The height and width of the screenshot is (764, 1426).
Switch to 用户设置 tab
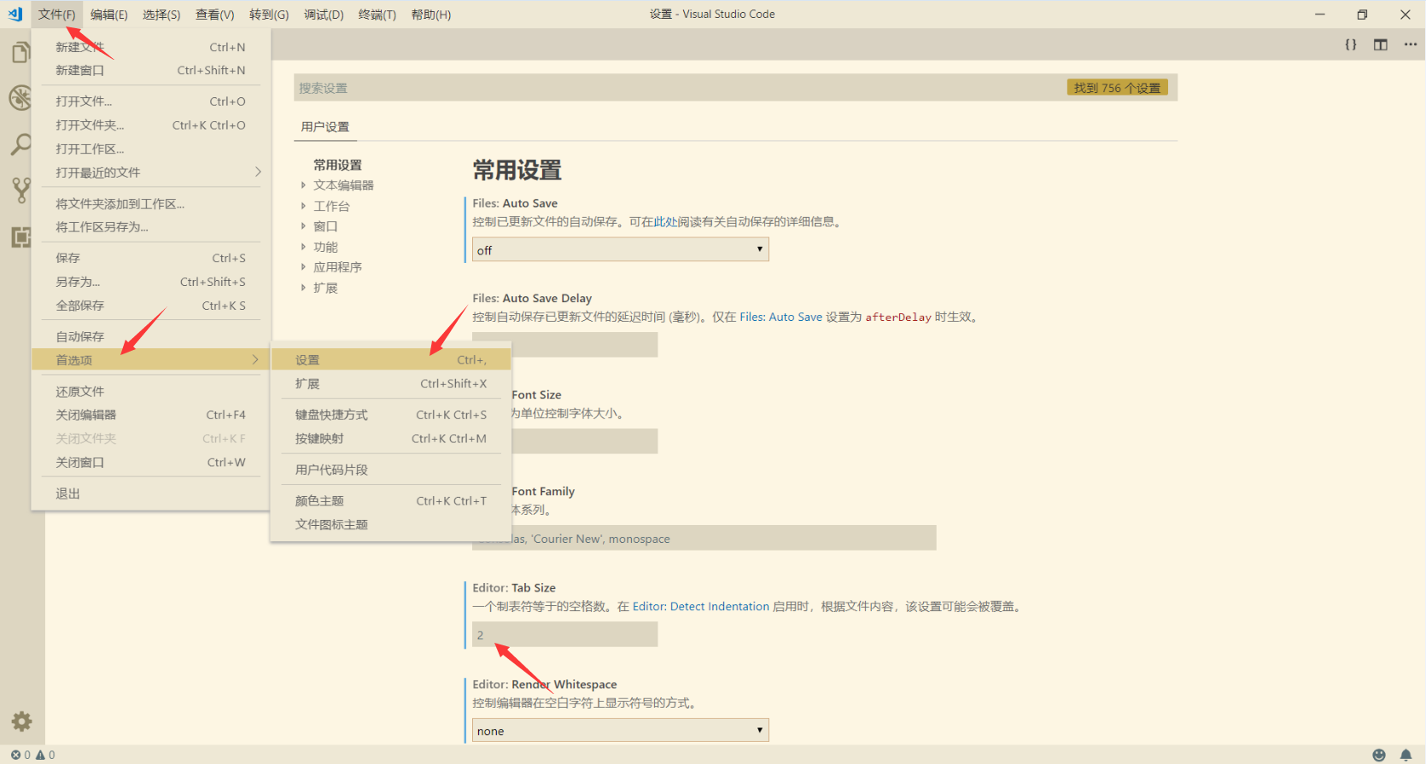click(x=325, y=127)
